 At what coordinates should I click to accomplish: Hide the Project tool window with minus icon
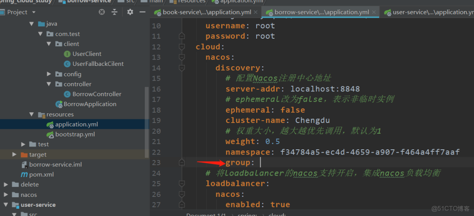click(143, 12)
